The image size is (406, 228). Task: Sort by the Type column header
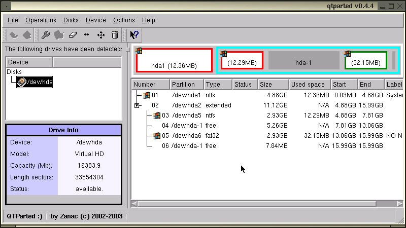click(218, 85)
